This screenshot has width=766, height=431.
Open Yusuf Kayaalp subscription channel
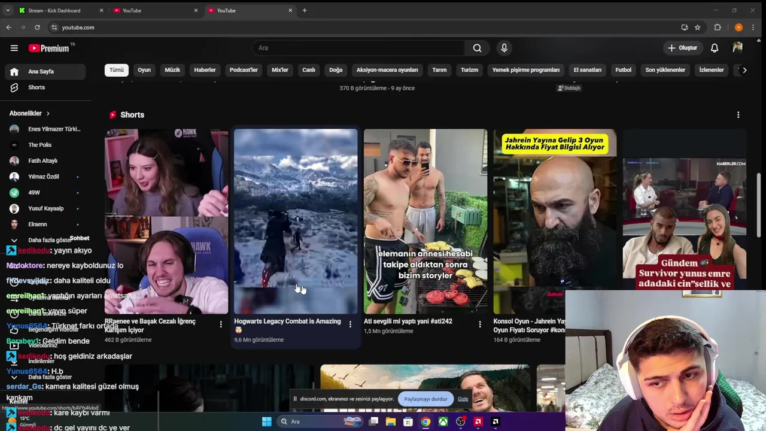click(x=47, y=208)
